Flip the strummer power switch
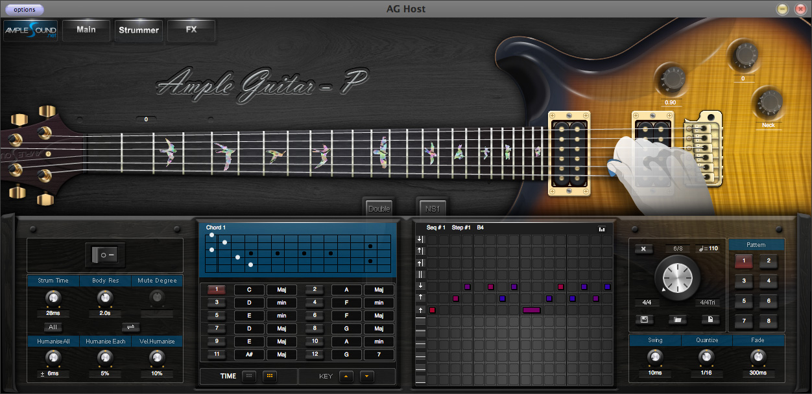The image size is (812, 394). point(105,255)
